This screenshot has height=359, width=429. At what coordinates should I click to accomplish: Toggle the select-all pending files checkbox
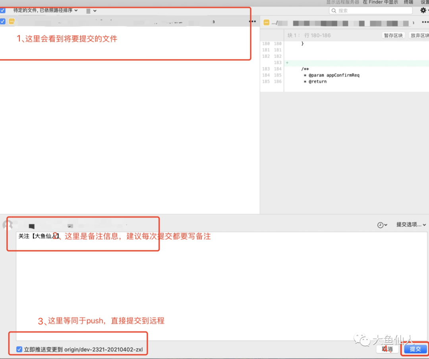(x=3, y=10)
